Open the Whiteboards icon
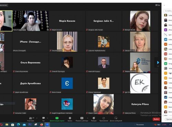 (116, 118)
